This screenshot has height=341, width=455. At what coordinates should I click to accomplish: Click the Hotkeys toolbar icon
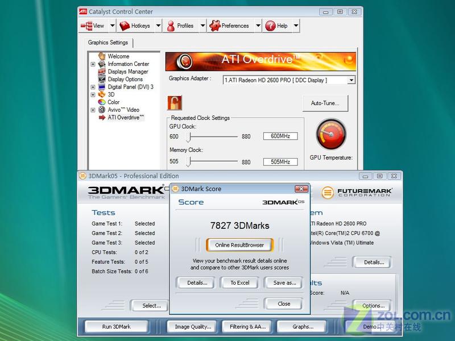[x=125, y=26]
